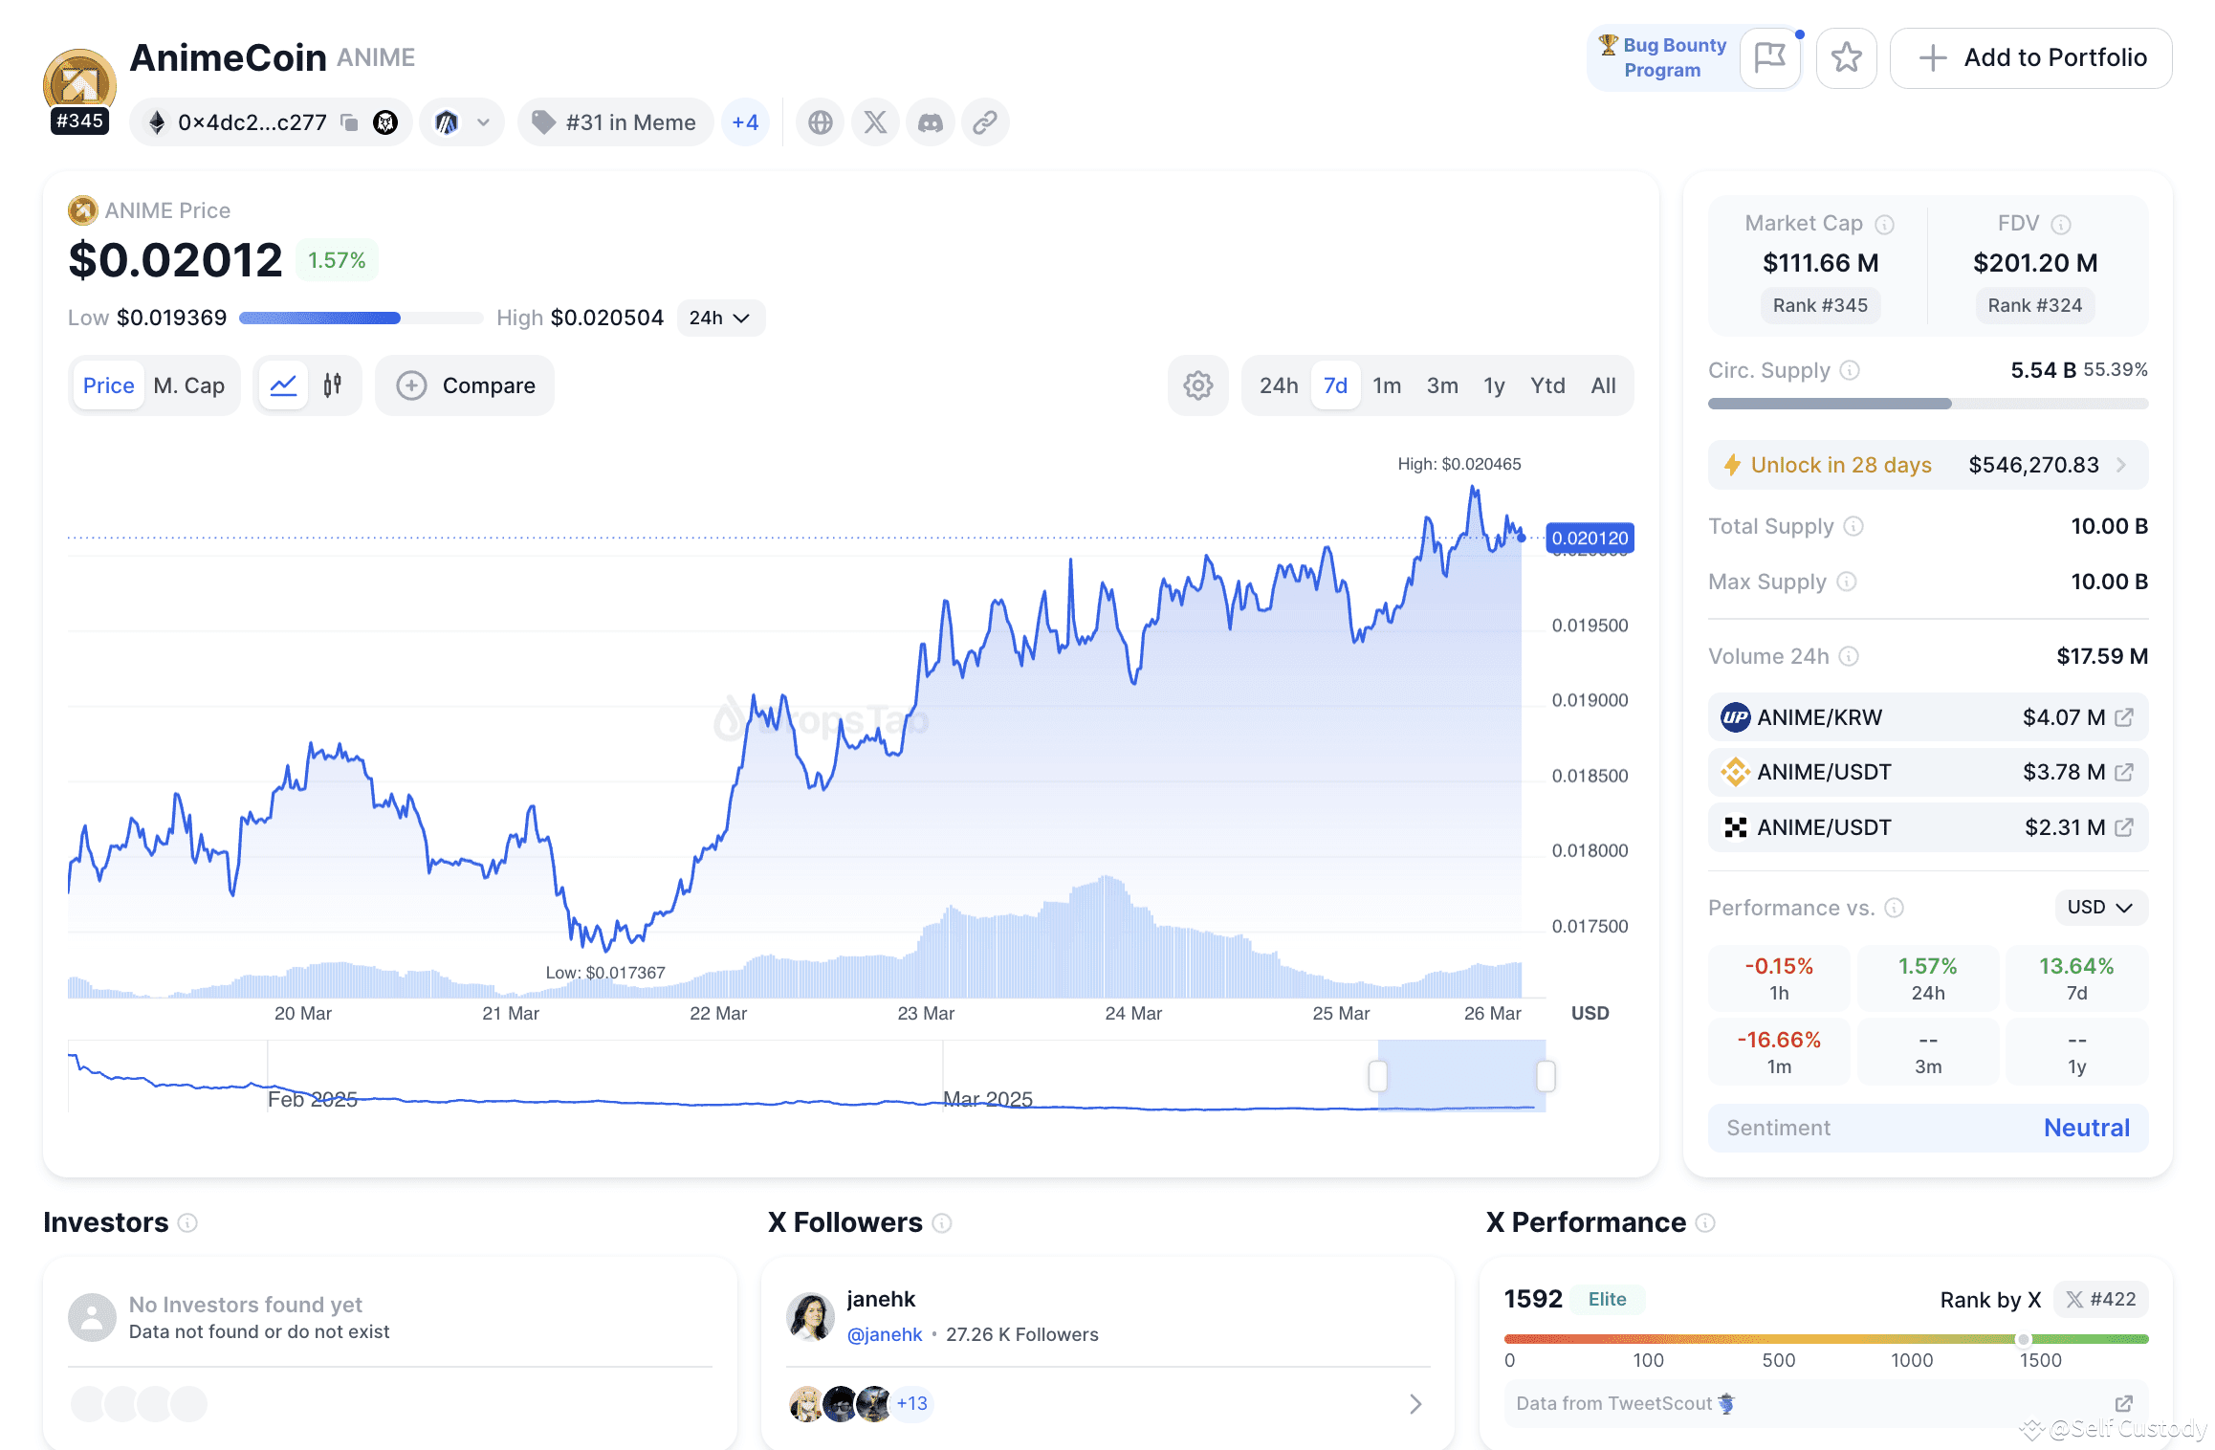Open the AnimeCoin website globe icon

[x=821, y=122]
